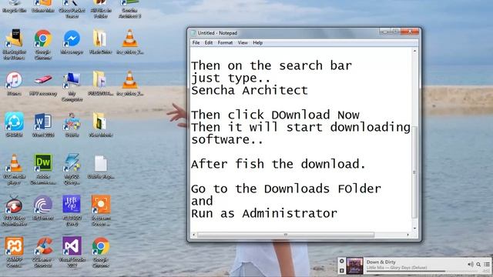Click the Down & Dirty album artwork

354,265
